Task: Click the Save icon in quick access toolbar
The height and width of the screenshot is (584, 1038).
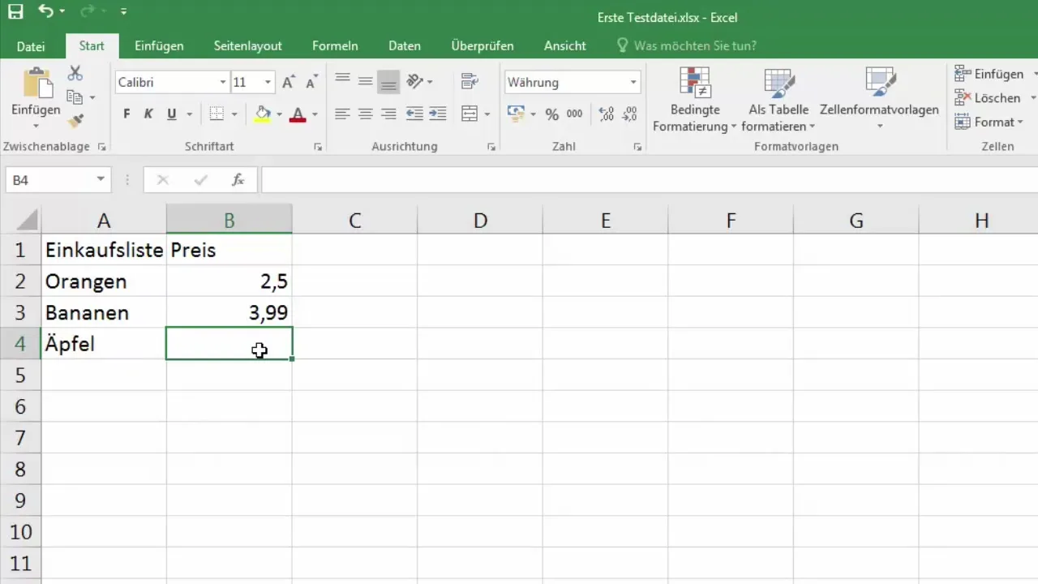Action: (x=15, y=12)
